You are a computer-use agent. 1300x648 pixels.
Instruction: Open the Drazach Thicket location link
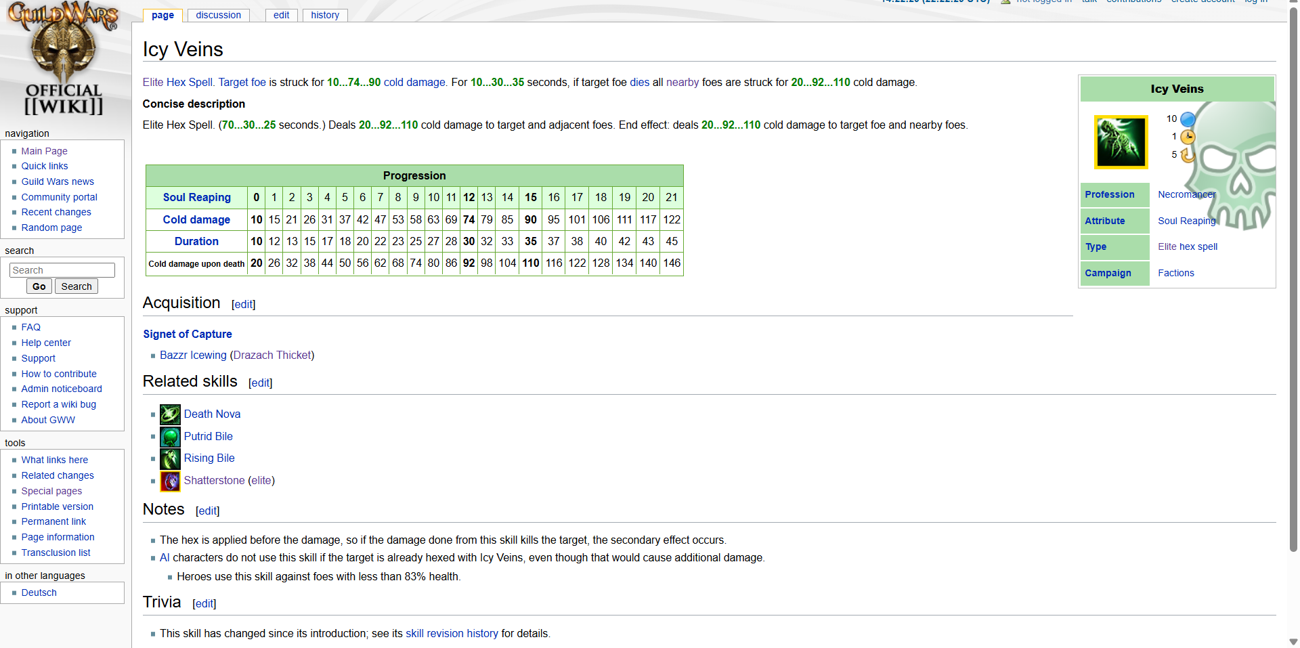[x=272, y=355]
